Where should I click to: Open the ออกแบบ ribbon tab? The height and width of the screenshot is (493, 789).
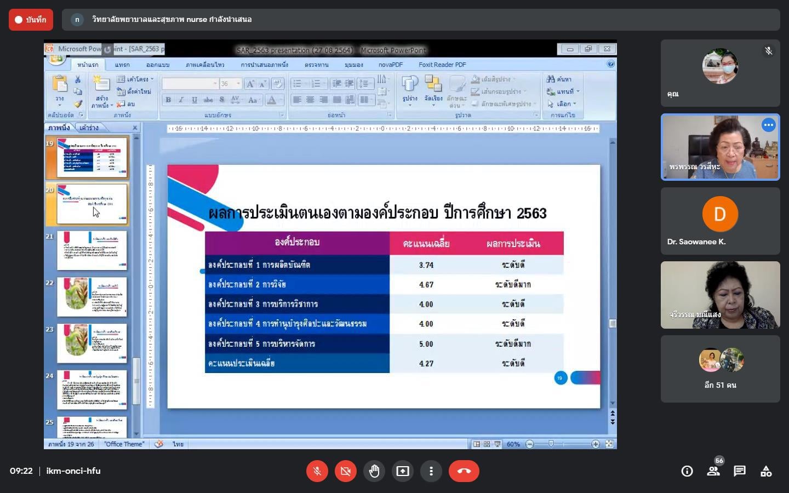pyautogui.click(x=157, y=65)
